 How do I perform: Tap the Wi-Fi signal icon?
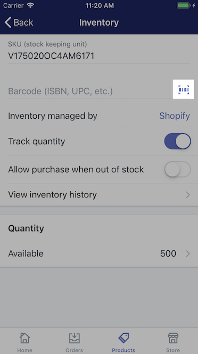pyautogui.click(x=30, y=5)
